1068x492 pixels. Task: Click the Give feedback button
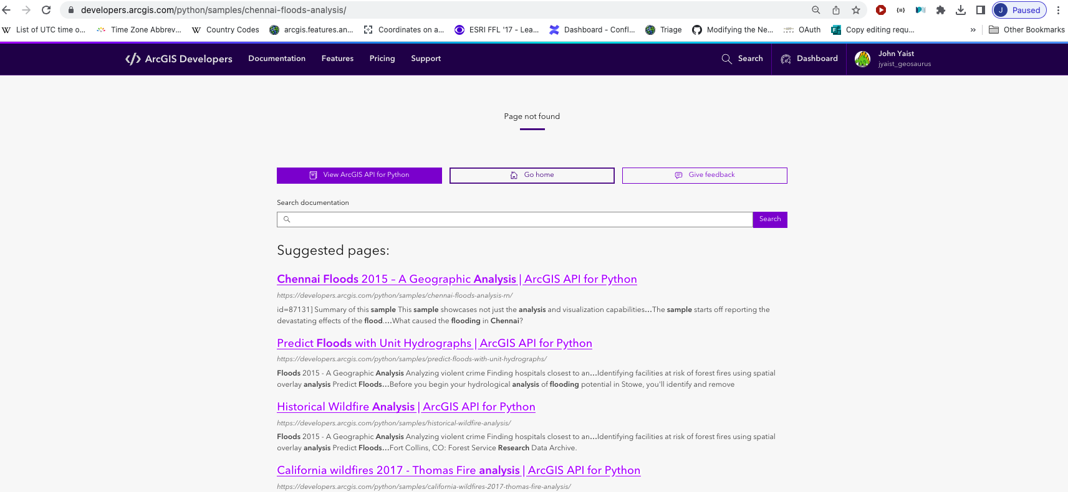(x=705, y=176)
